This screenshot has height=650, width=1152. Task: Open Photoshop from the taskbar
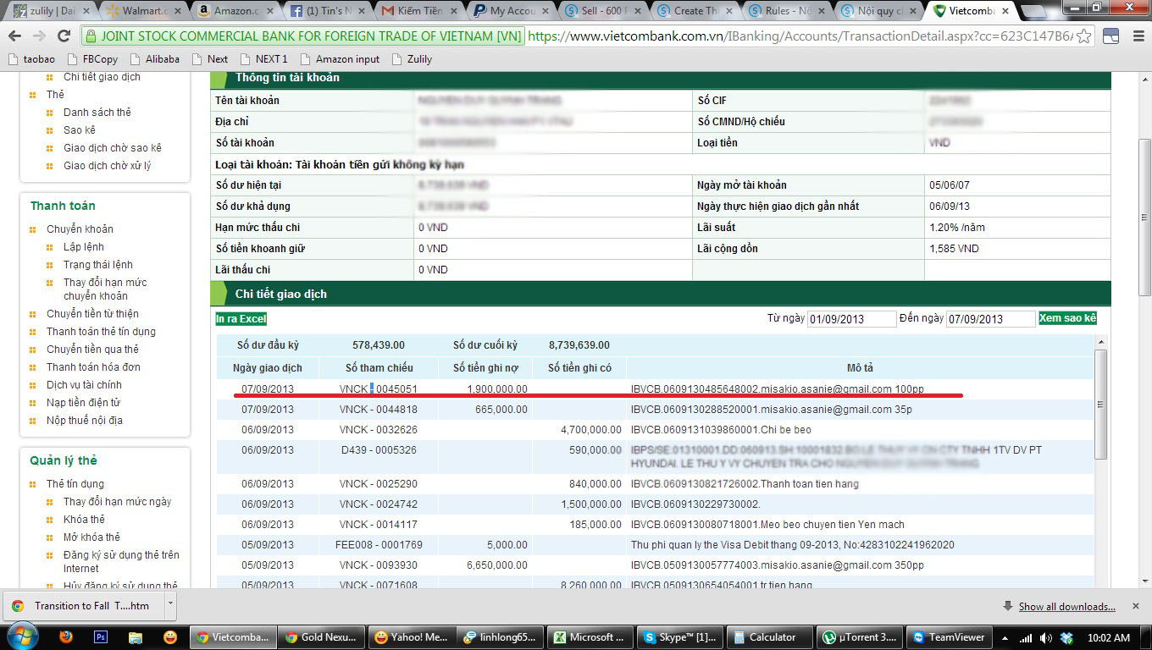(x=101, y=637)
